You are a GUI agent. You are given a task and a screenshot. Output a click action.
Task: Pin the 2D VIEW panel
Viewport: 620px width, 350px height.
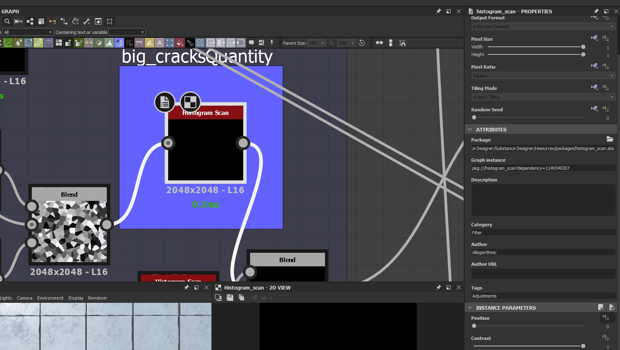click(x=439, y=287)
